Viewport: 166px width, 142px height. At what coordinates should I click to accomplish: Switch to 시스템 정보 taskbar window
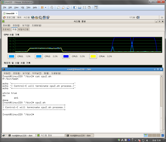point(50,135)
